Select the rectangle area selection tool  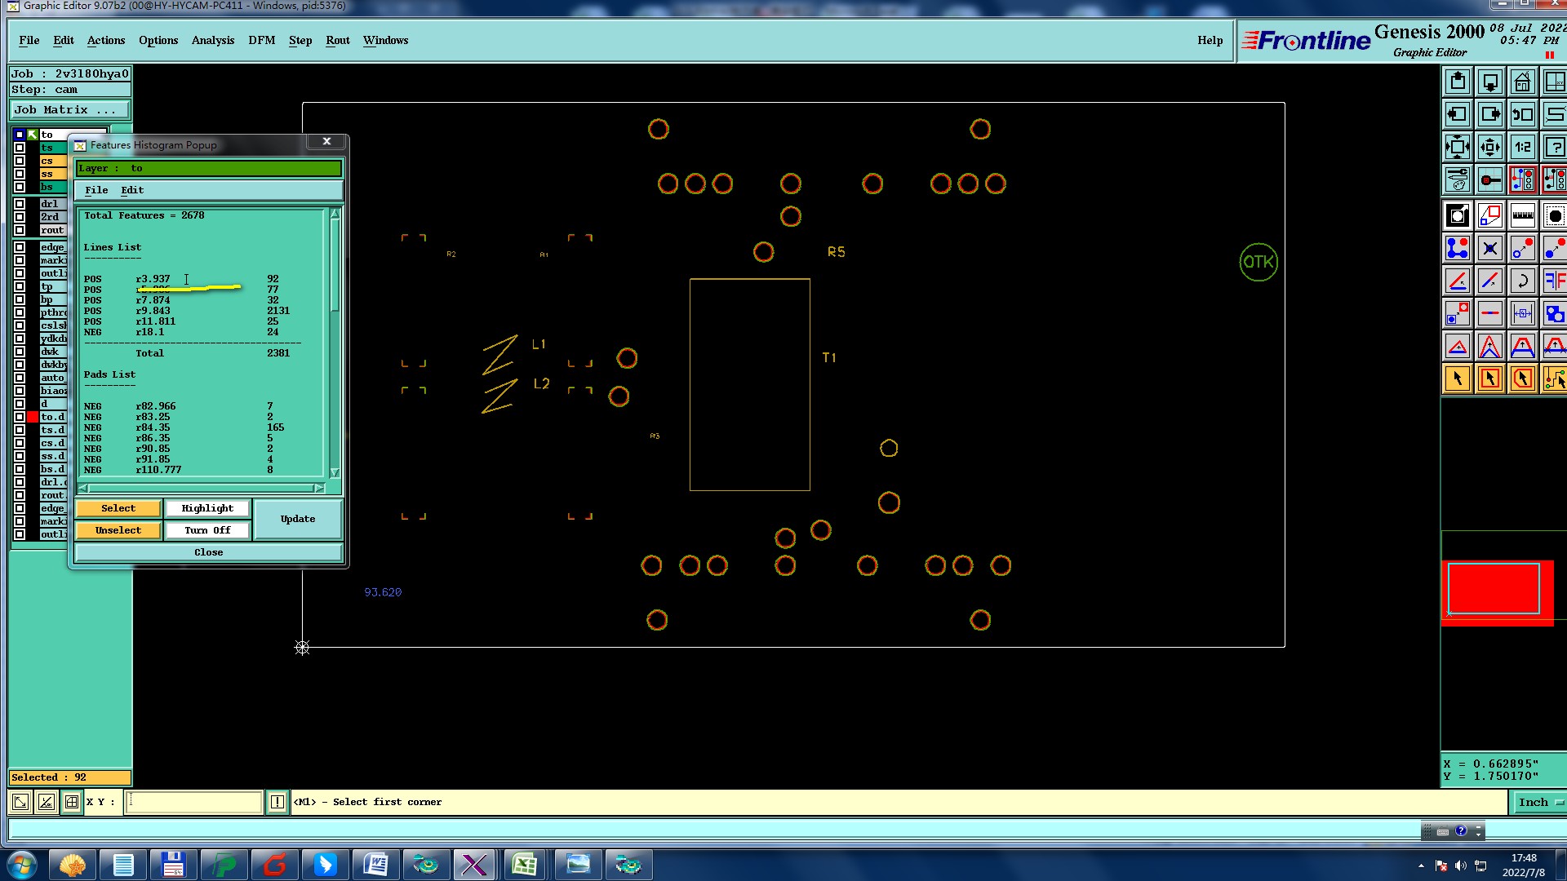1490,379
